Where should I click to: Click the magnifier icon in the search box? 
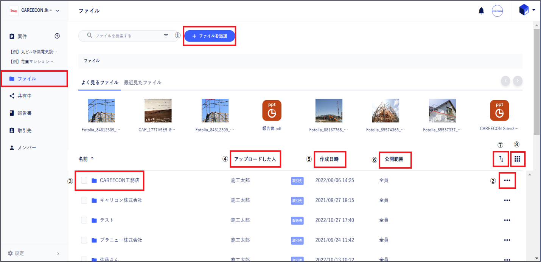click(90, 36)
